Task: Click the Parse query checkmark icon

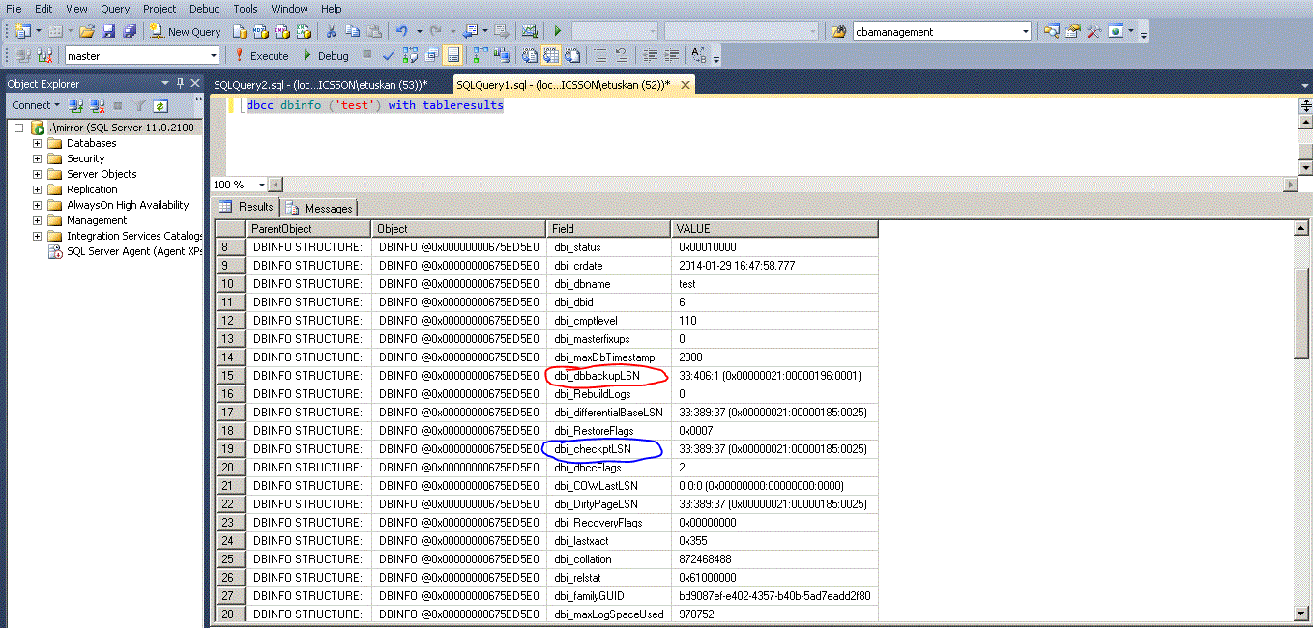Action: (x=389, y=56)
